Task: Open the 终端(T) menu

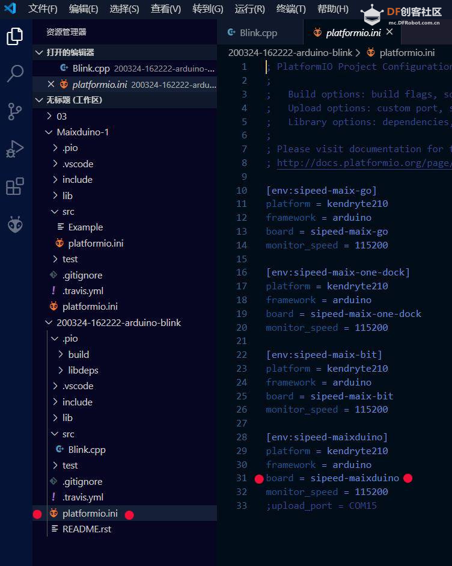Action: tap(291, 8)
